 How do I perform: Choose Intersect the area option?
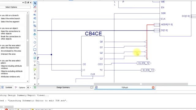(x=8, y=54)
